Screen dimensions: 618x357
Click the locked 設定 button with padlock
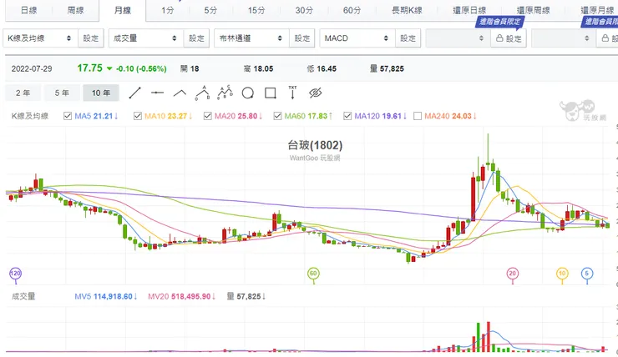coord(509,38)
